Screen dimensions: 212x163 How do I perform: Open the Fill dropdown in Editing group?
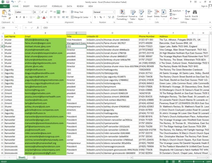tap(173, 14)
